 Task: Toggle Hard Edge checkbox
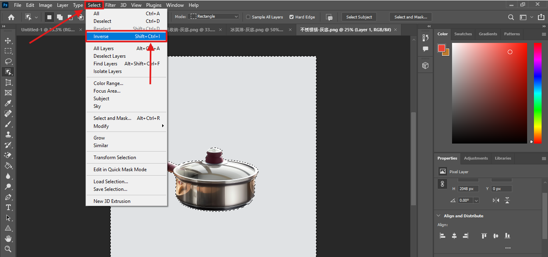(291, 17)
